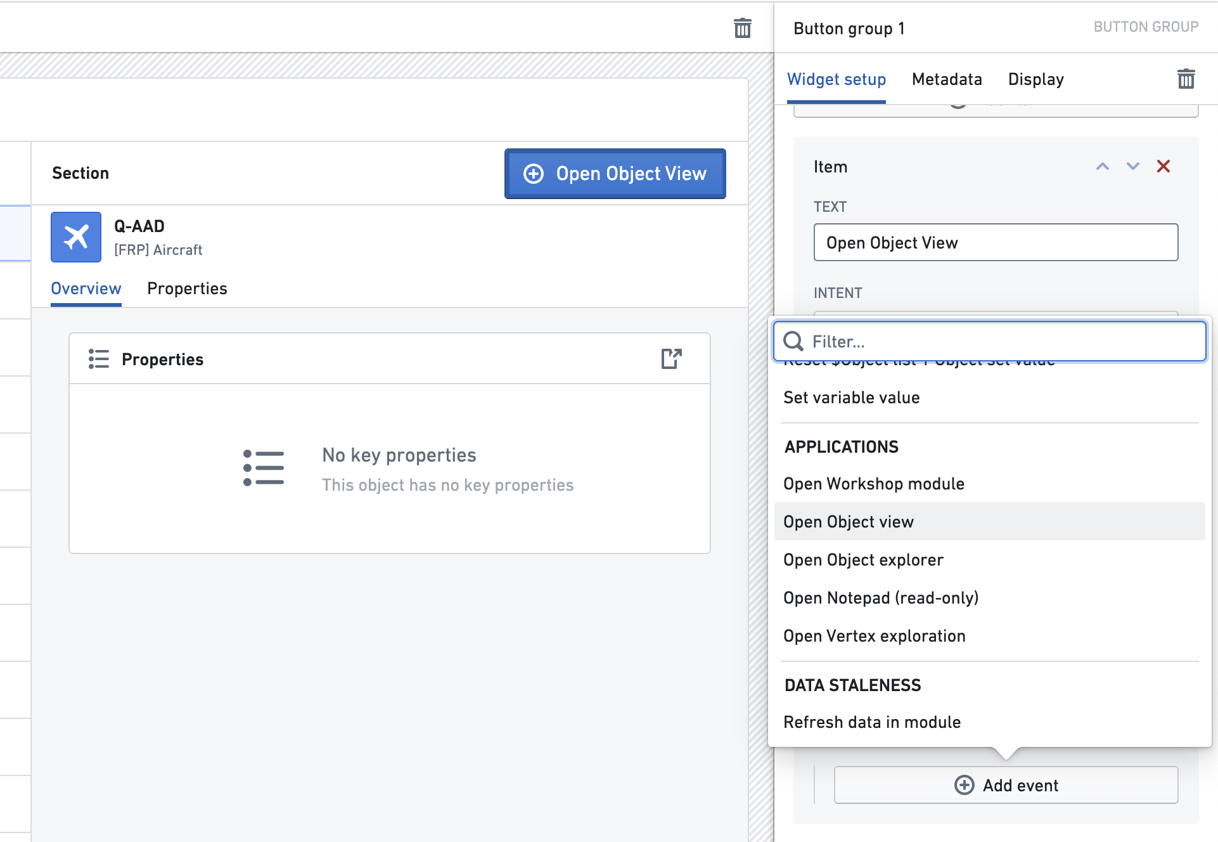
Task: Switch to the Display tab
Action: (1036, 79)
